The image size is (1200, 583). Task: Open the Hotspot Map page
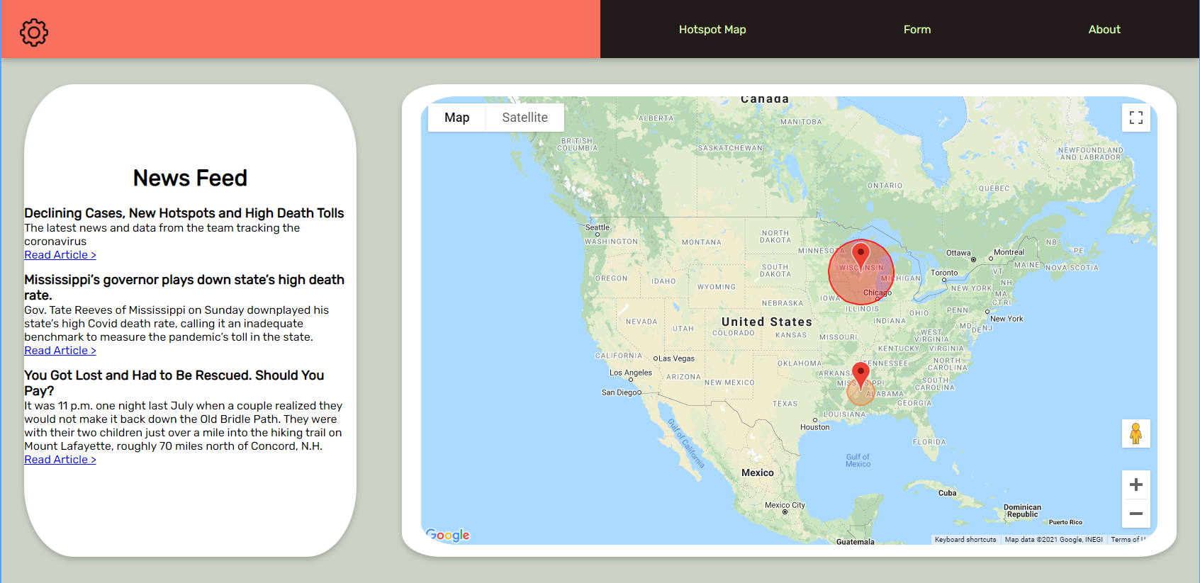[x=712, y=29]
